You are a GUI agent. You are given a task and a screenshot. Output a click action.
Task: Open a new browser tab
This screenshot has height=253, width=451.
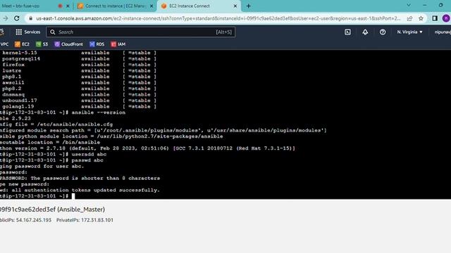pos(249,6)
